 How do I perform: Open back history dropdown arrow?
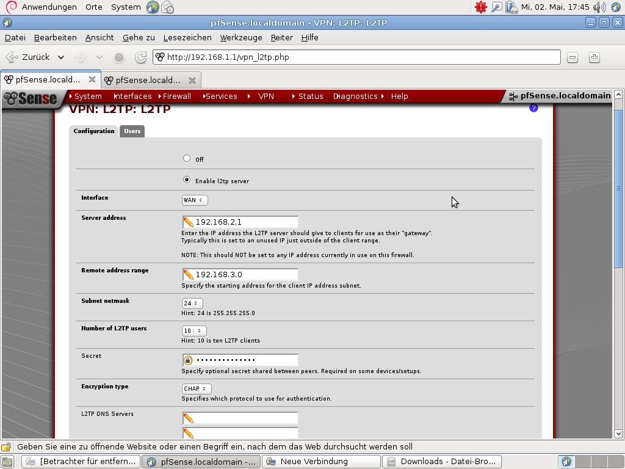point(61,57)
